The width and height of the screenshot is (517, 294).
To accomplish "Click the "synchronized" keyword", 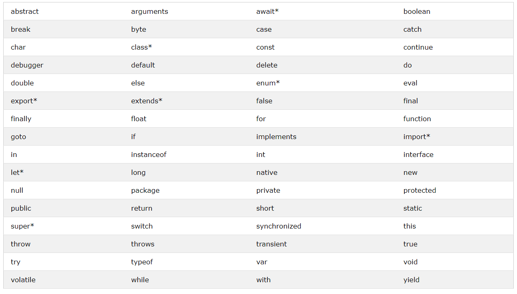I will (x=279, y=226).
